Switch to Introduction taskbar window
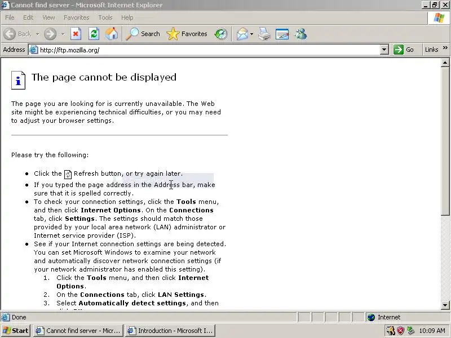The width and height of the screenshot is (451, 338). [x=170, y=331]
